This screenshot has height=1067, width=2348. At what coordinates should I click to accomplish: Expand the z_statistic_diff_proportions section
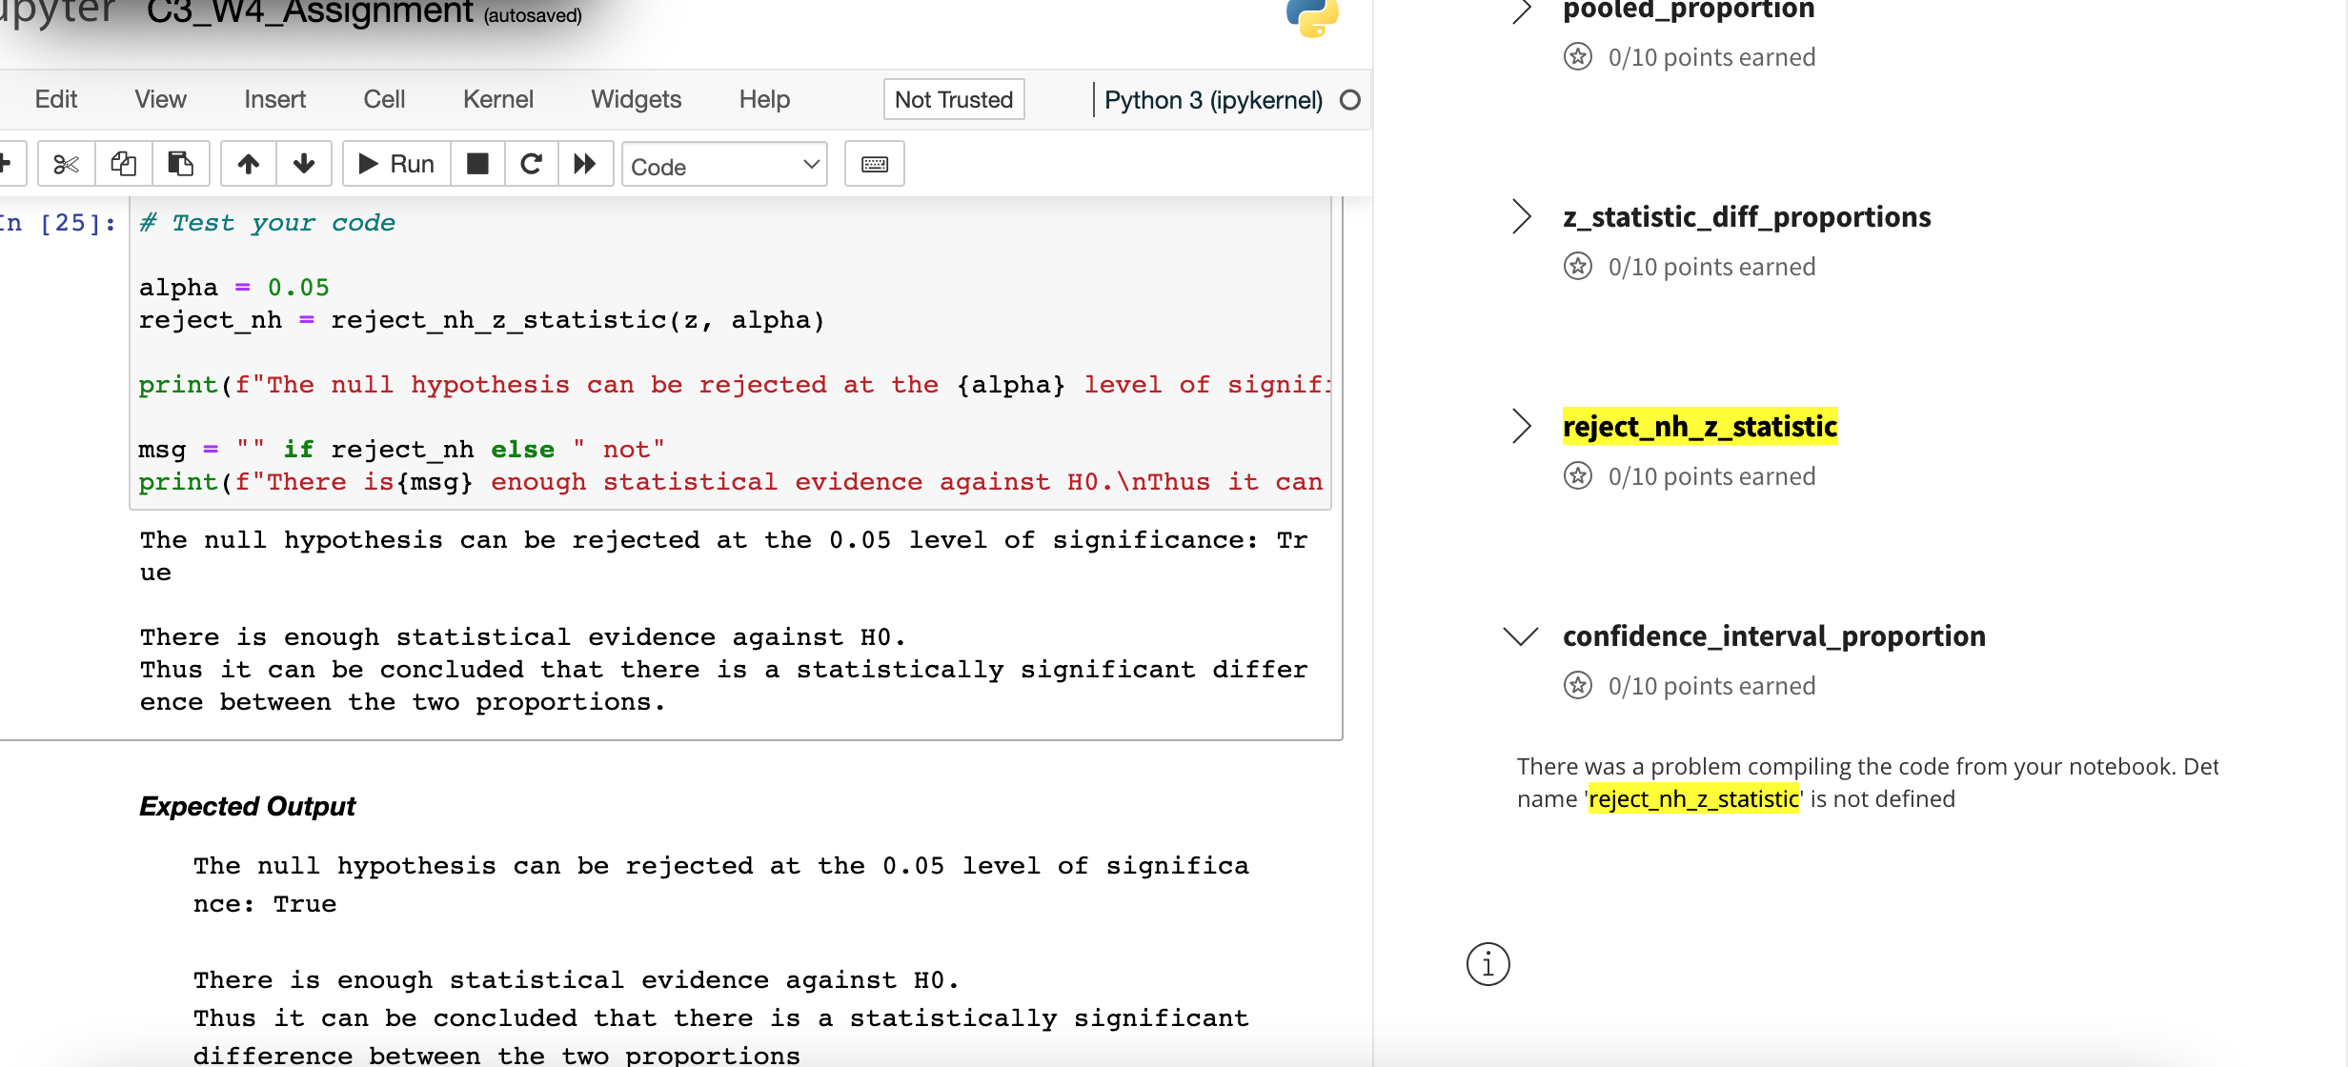[1521, 217]
